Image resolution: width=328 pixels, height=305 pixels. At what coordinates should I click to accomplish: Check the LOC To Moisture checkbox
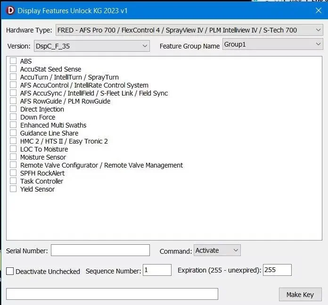pos(13,149)
